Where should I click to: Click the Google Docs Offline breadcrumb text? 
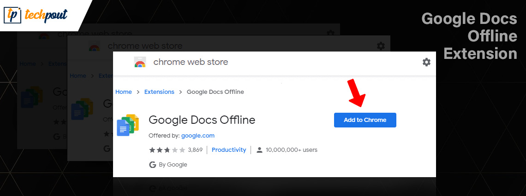point(215,92)
